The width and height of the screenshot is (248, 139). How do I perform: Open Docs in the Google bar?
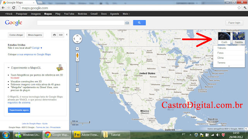click(x=104, y=14)
